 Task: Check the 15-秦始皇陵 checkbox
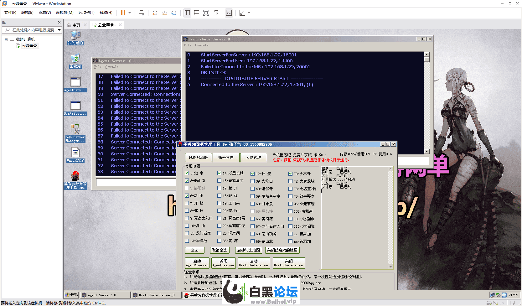tap(220, 181)
